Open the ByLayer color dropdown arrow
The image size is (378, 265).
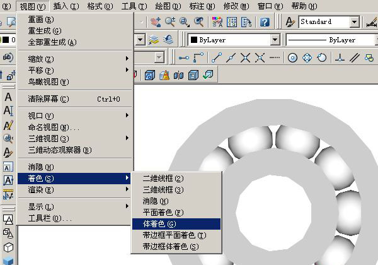275,40
